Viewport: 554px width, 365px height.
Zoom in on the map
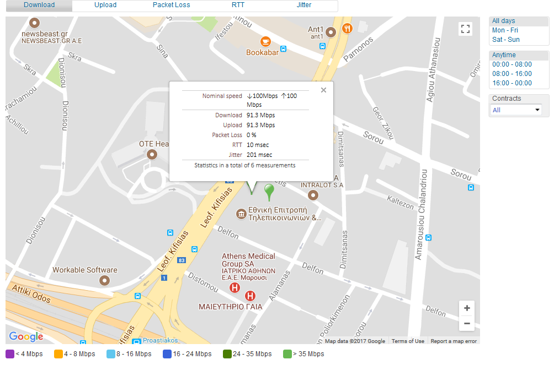467,308
